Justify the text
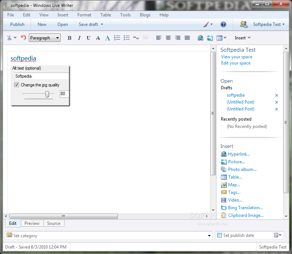 187,38
